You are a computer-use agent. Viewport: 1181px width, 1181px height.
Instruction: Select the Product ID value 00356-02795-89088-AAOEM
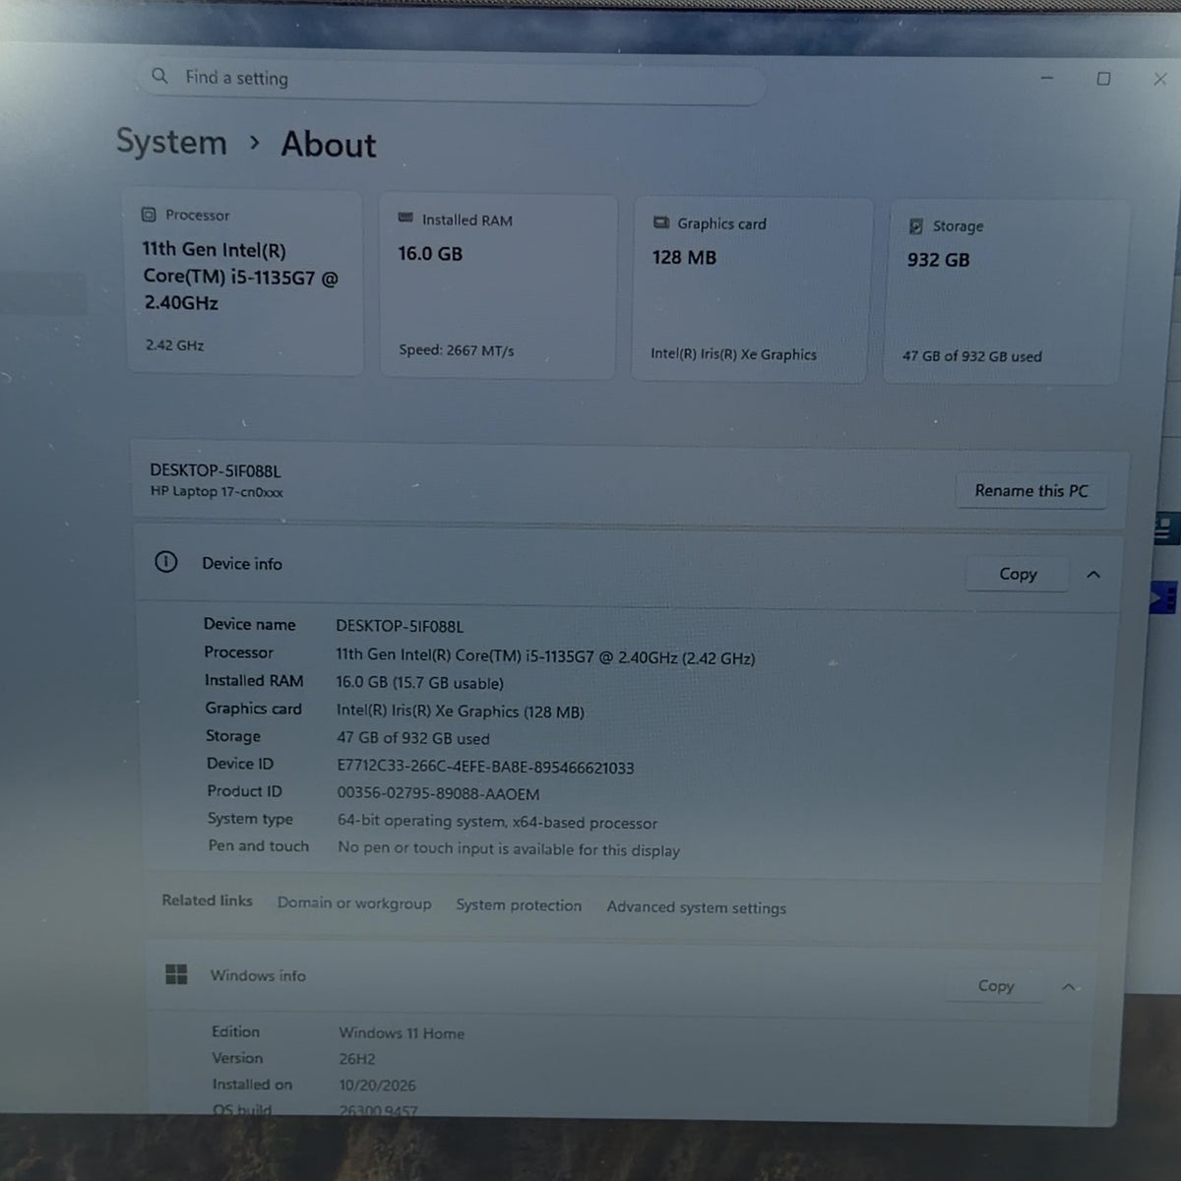(438, 794)
